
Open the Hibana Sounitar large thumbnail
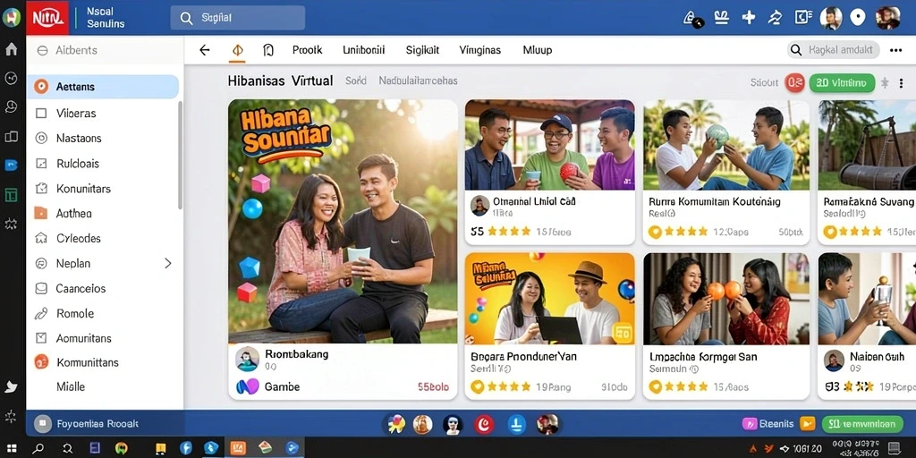click(343, 222)
